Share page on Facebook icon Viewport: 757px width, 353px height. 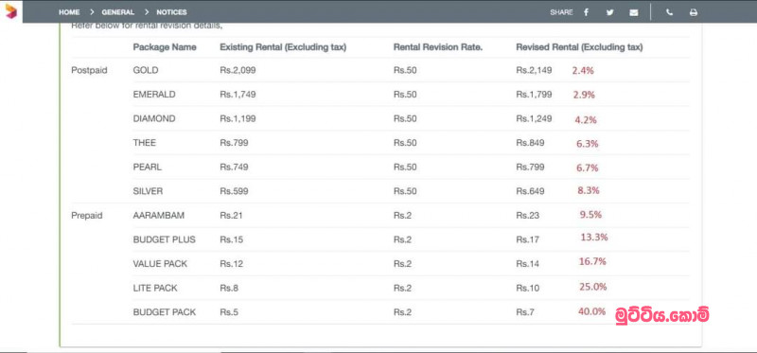[586, 12]
